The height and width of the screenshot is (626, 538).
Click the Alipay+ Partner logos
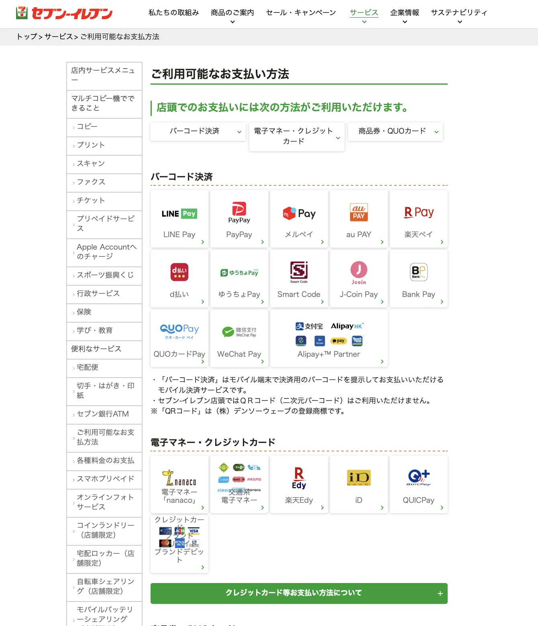tap(329, 334)
